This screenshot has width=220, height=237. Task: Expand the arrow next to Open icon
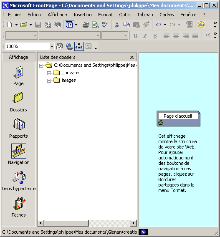point(30,25)
